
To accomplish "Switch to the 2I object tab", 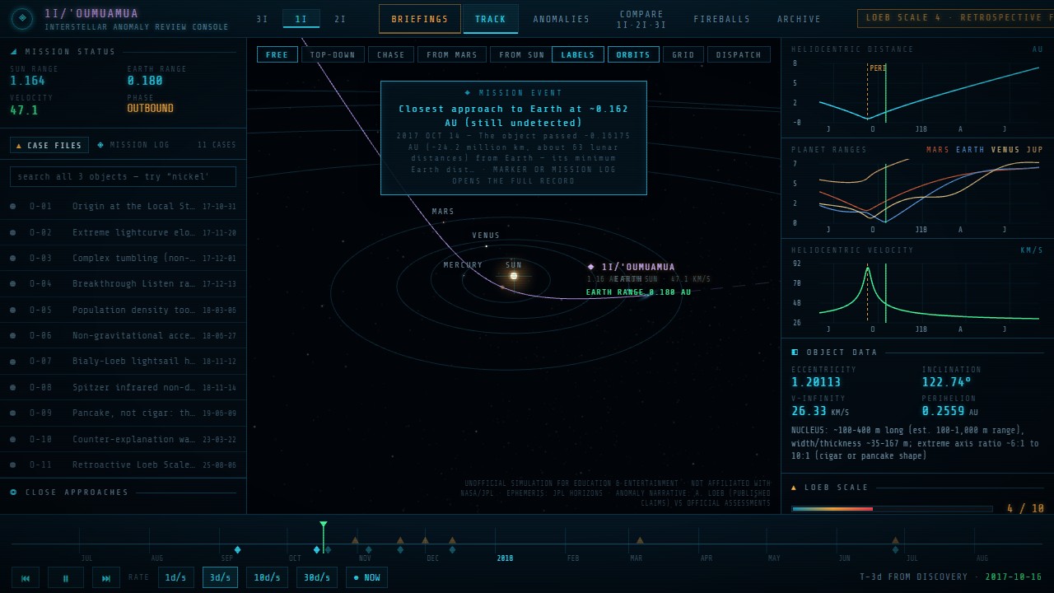I will click(x=341, y=19).
